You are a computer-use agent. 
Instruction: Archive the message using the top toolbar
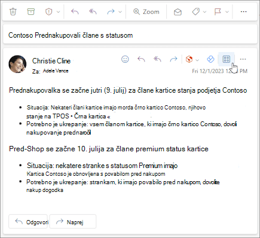tap(30, 11)
